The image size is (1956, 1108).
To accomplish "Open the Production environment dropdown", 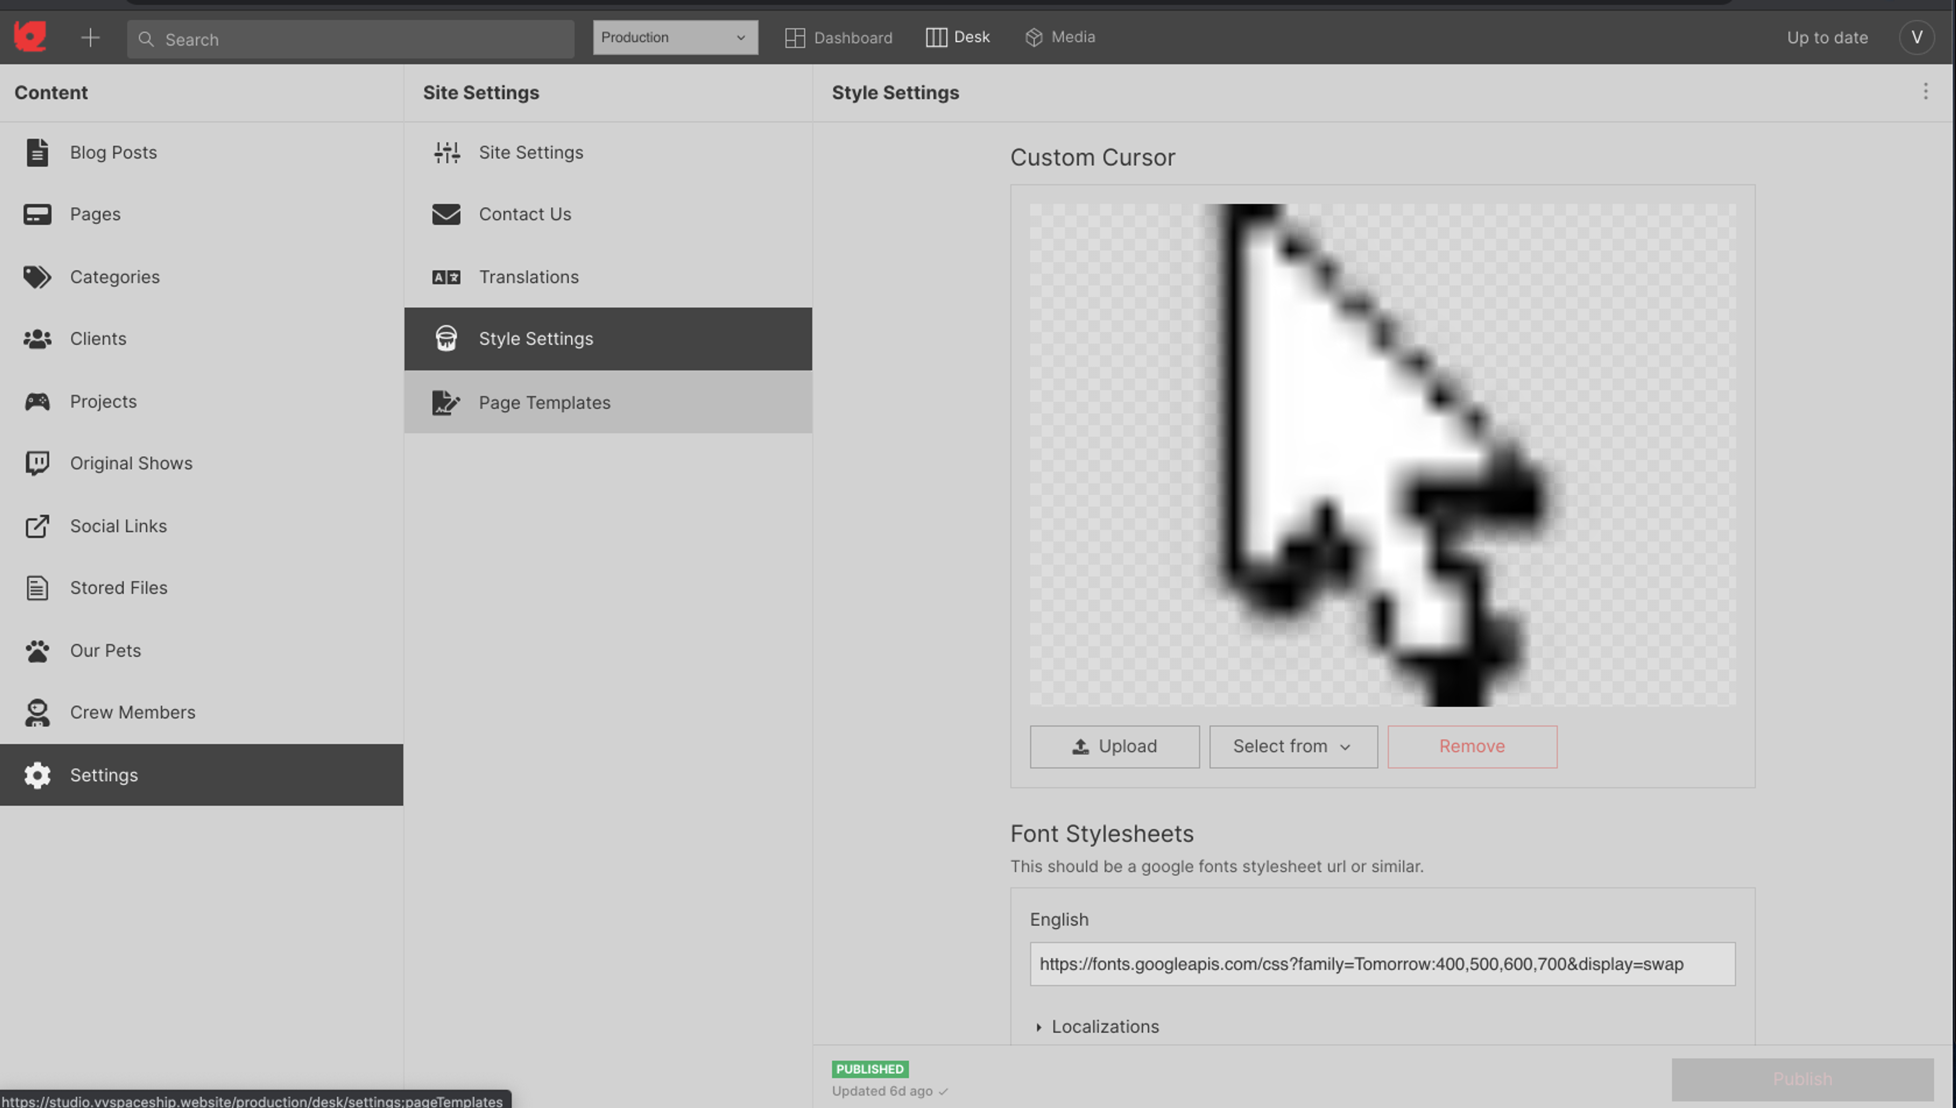I will 673,38.
